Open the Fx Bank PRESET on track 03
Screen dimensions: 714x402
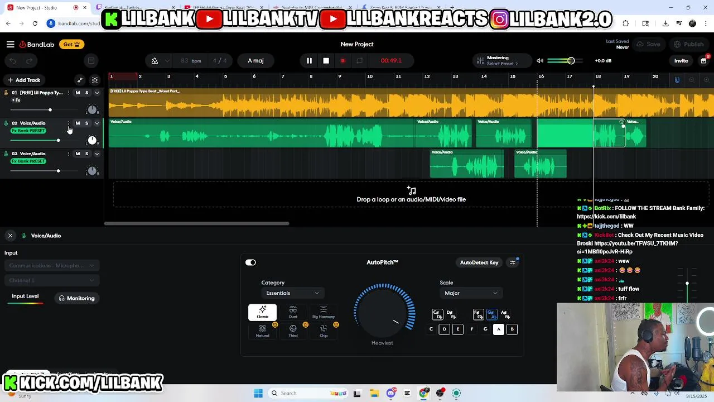28,161
